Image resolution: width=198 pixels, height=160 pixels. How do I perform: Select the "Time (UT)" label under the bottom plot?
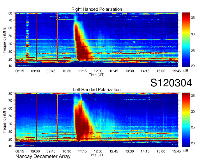point(97,155)
